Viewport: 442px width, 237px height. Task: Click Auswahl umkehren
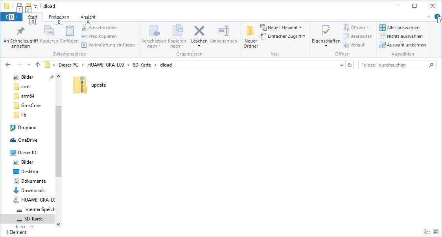tap(403, 45)
